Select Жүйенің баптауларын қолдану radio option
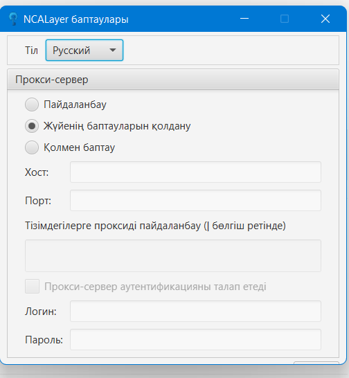 (x=32, y=126)
